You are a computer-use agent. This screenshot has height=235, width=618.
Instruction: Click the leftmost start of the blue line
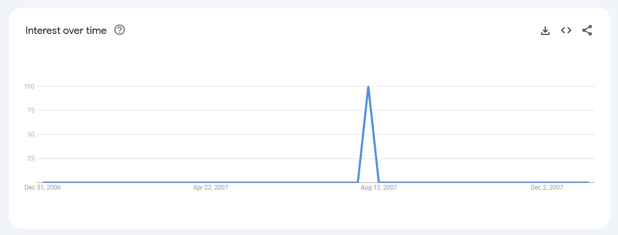coord(43,182)
